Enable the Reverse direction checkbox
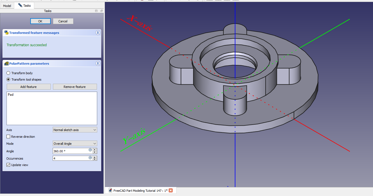Viewport: 373px width, 196px height. [8, 137]
